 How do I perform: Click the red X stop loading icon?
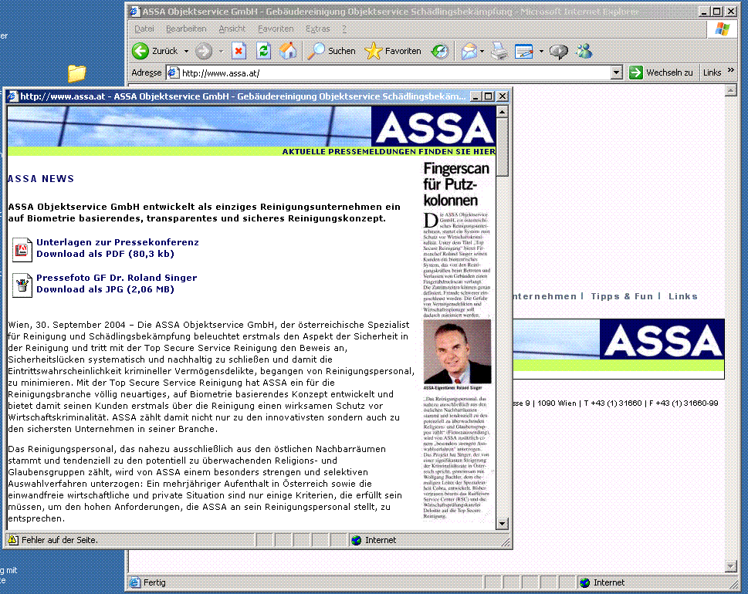239,51
